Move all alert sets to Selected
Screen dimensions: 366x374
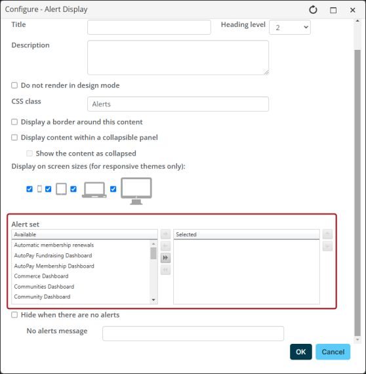tap(165, 258)
